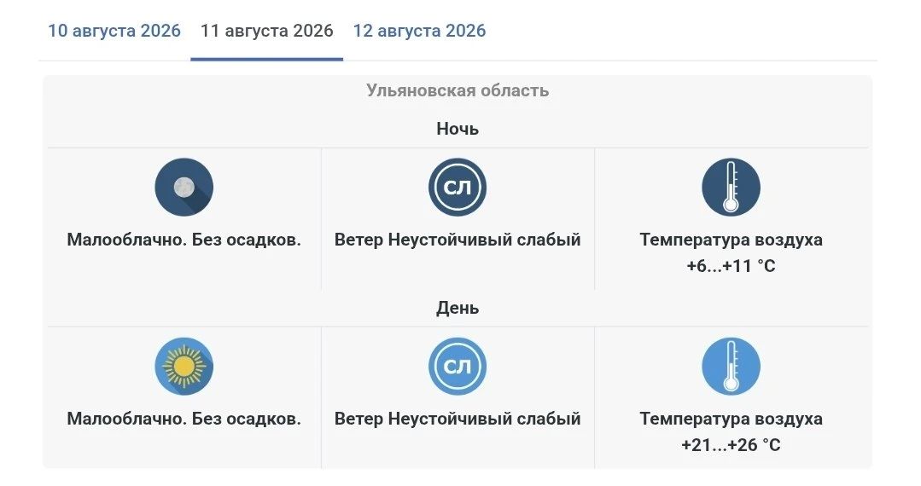This screenshot has width=921, height=486.
Task: Select night Ветер Неустойчивый слабый text
Action: 458,240
